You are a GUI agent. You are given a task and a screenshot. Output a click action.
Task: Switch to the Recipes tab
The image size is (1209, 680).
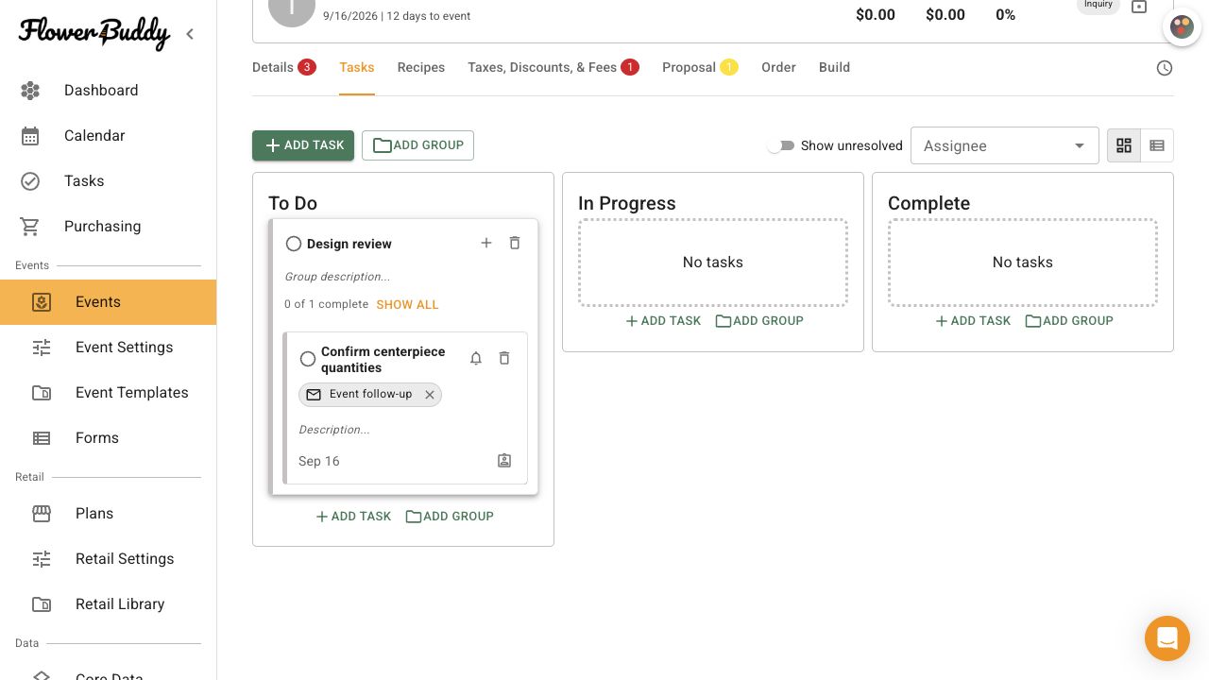(x=421, y=67)
